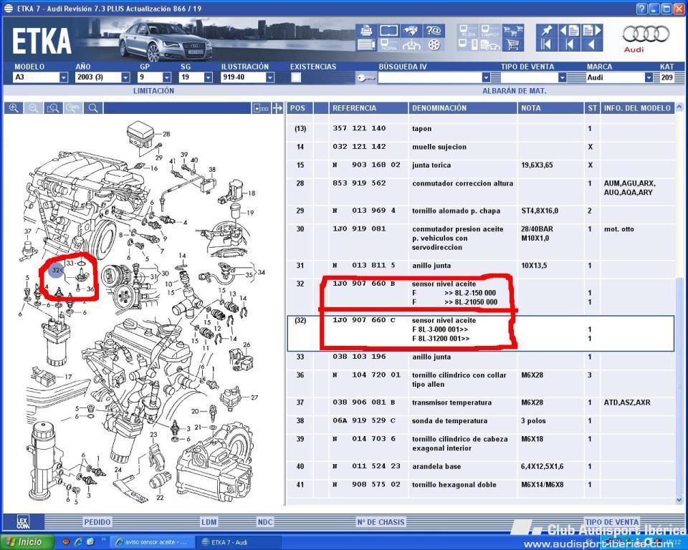Open the single shopping cart icon

pyautogui.click(x=513, y=44)
